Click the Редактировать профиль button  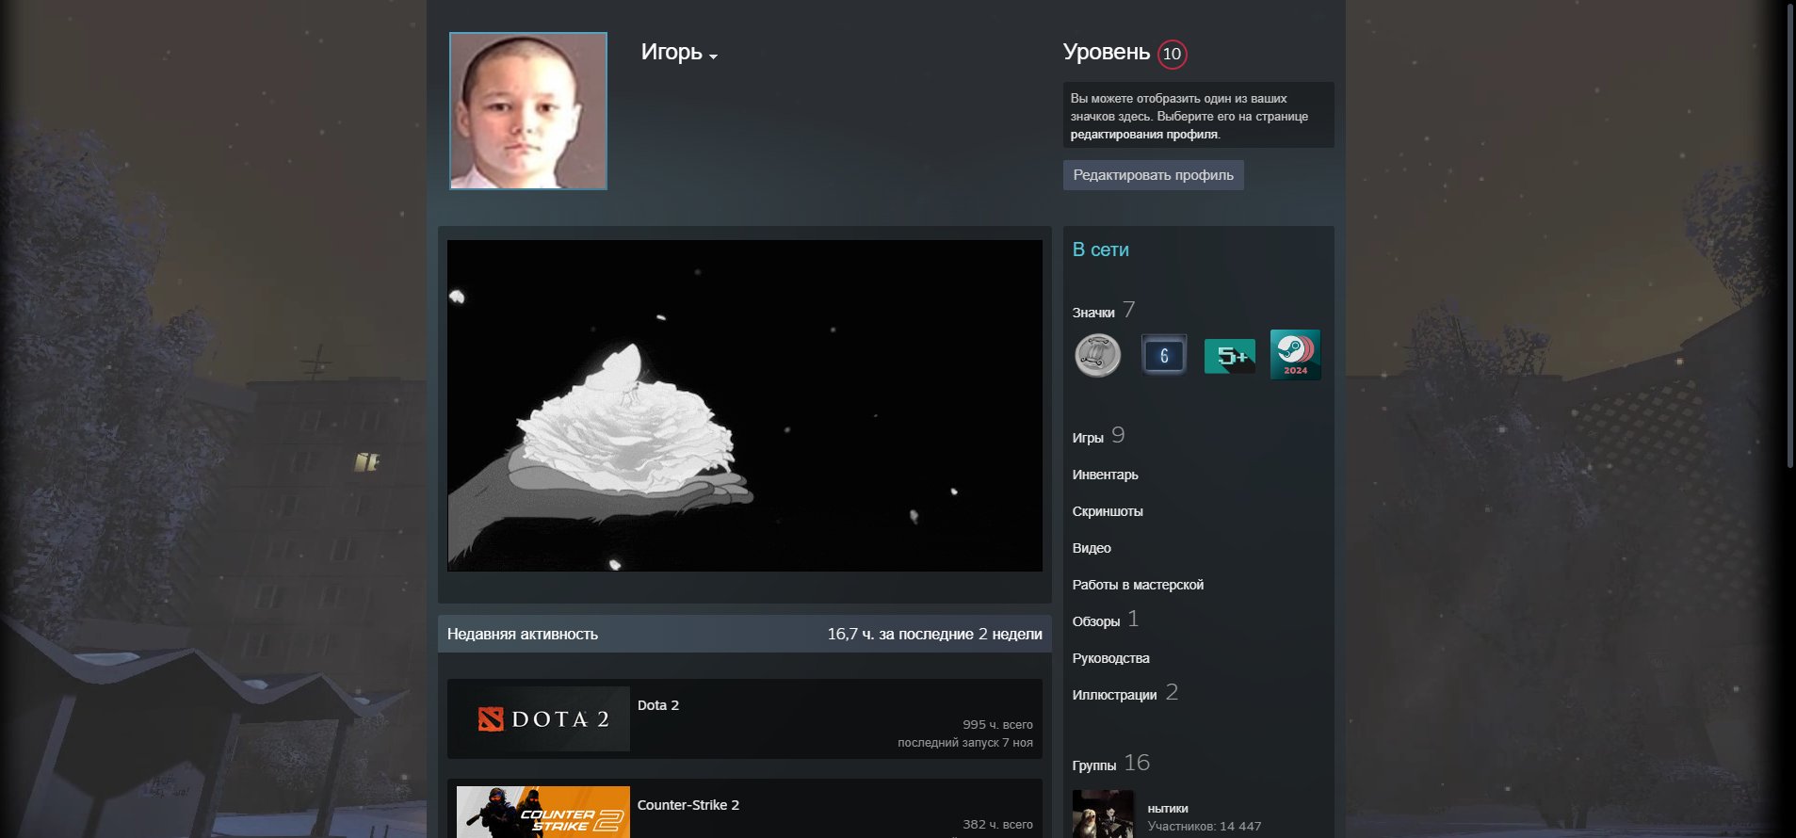pos(1153,175)
